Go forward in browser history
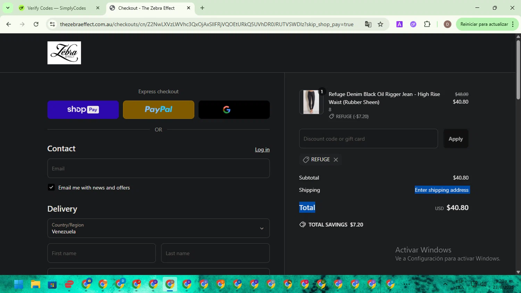Viewport: 521px width, 293px height. click(x=22, y=24)
